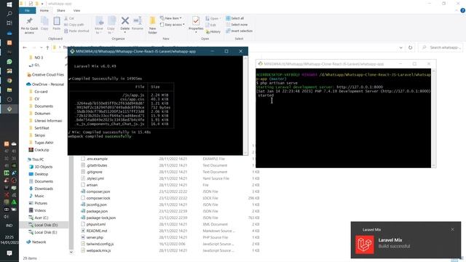Click Select all in ribbon
Image resolution: width=466 pixels, height=262 pixels.
[234, 18]
